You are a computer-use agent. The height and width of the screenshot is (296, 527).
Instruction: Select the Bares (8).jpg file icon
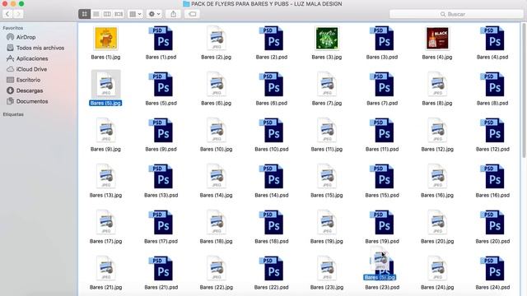tap(437, 84)
